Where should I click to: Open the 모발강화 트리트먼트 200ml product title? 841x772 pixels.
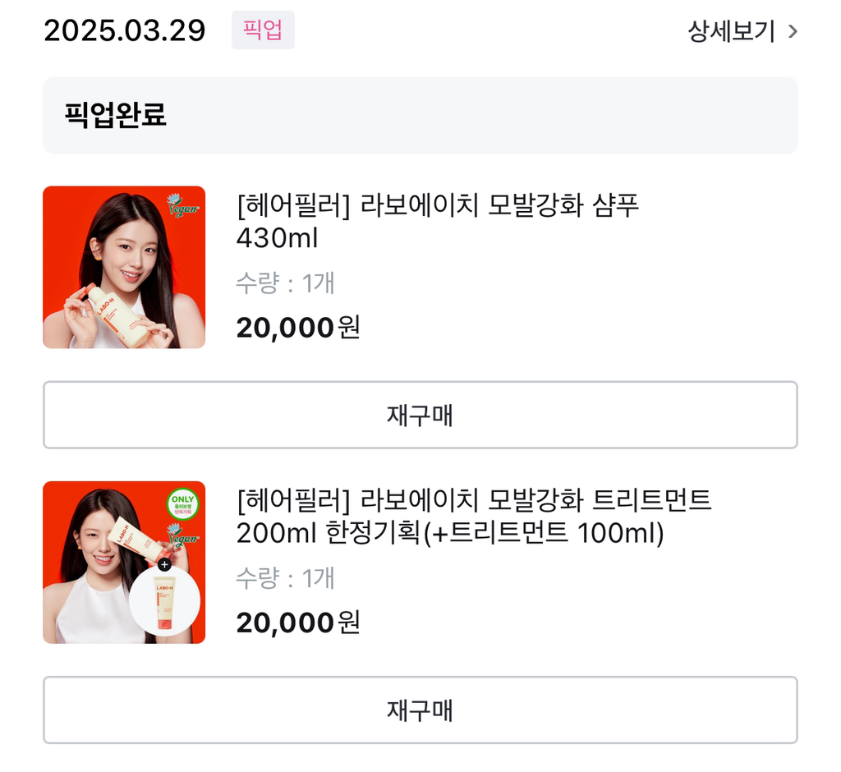click(x=474, y=516)
